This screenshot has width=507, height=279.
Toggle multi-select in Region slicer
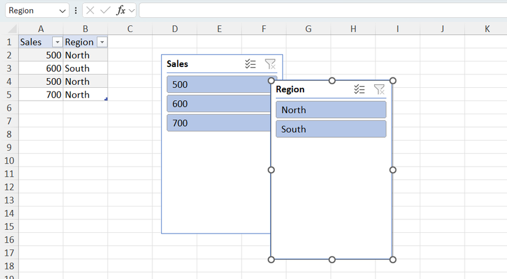[360, 89]
